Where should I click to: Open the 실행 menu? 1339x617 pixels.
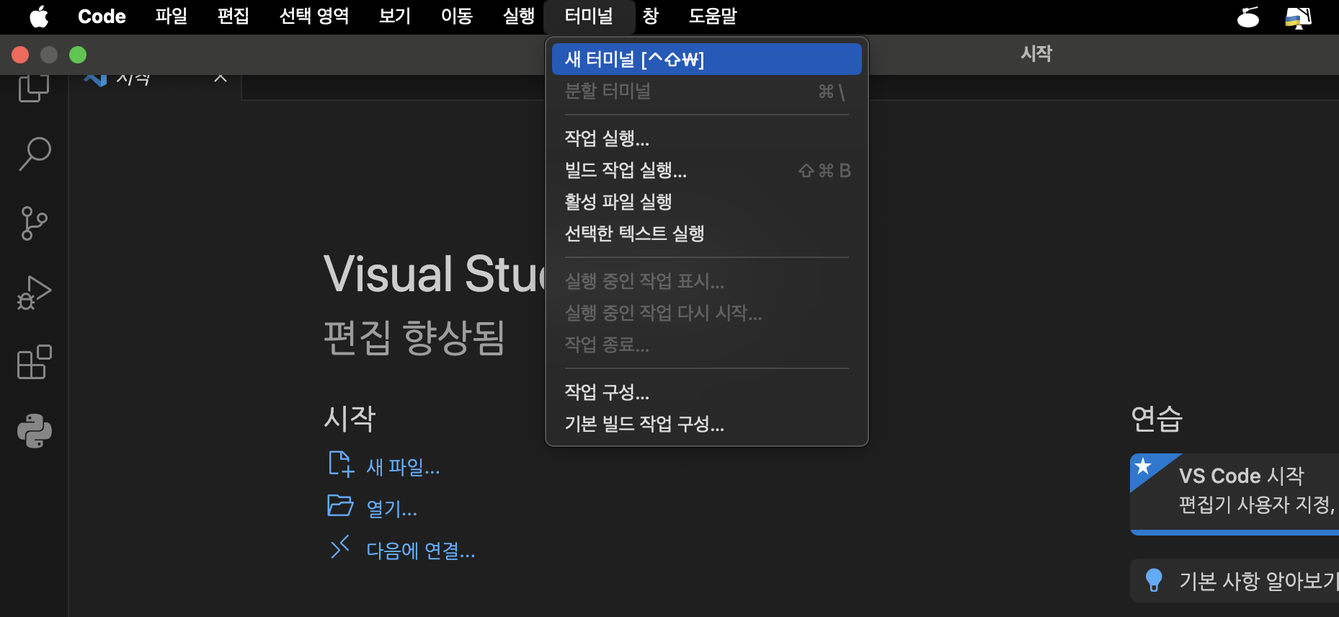point(519,17)
